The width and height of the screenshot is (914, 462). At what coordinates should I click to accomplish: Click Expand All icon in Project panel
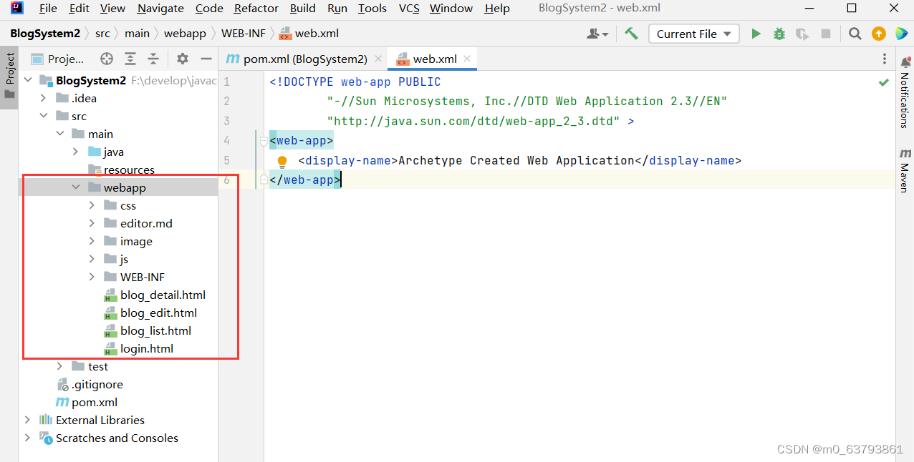130,59
